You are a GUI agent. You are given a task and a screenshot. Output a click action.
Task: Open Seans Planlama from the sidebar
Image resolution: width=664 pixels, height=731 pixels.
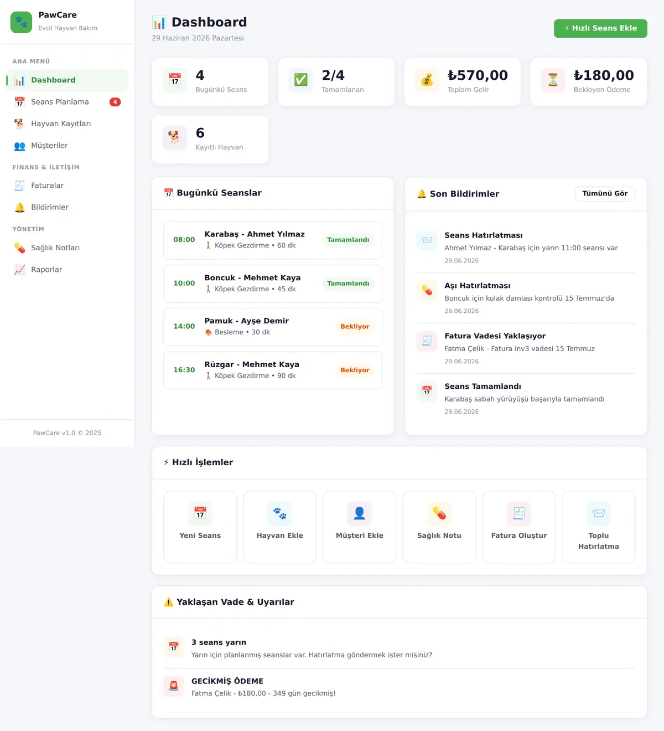pos(67,102)
